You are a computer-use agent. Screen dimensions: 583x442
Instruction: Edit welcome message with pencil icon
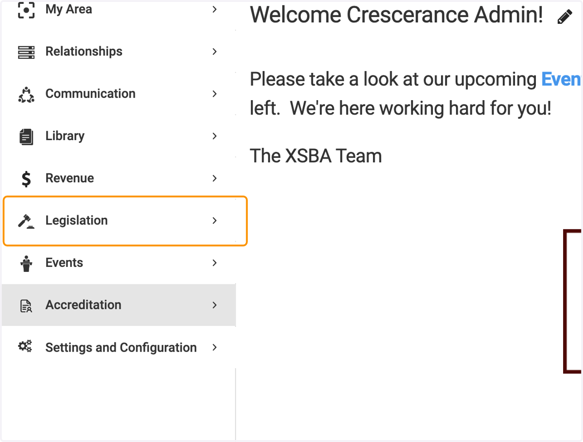(x=565, y=18)
